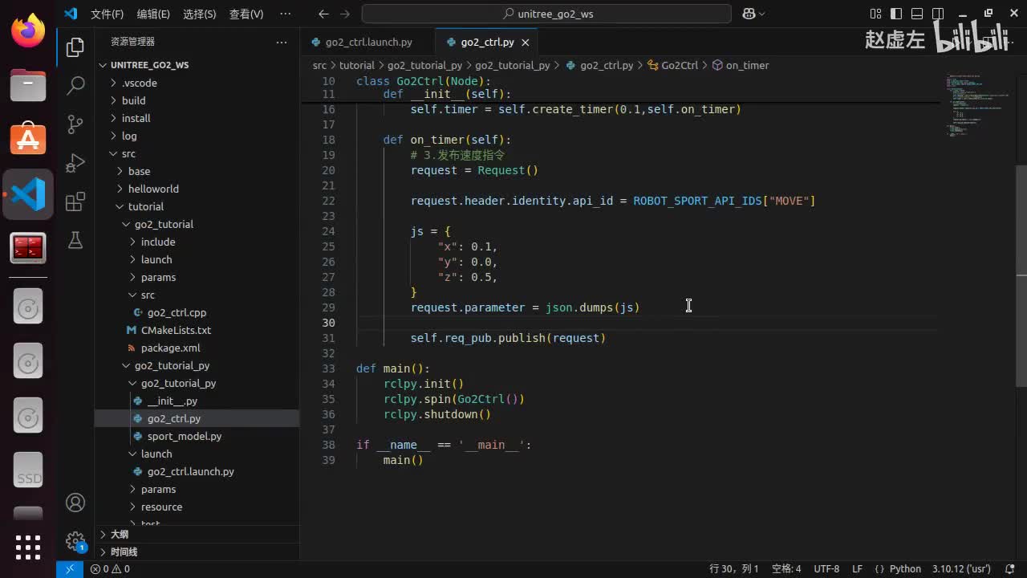Image resolution: width=1027 pixels, height=578 pixels.
Task: Open Files app in the Ubuntu dock
Action: (x=28, y=84)
